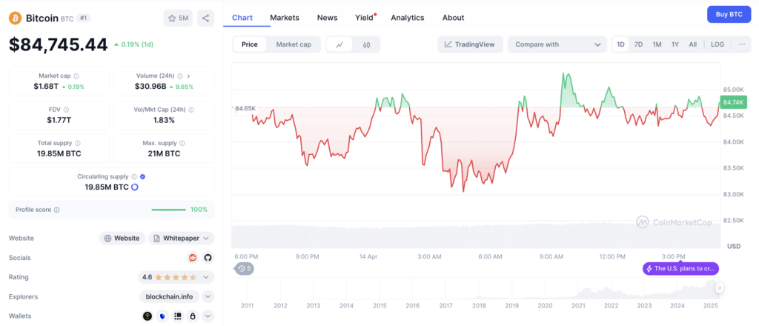Select the first black-gold wallet icon
Image resolution: width=759 pixels, height=326 pixels.
[148, 316]
